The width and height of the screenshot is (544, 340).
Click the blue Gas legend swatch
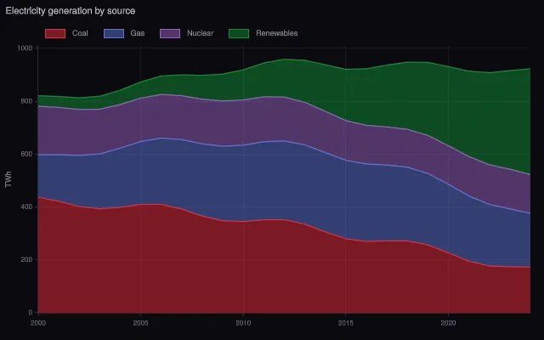point(114,33)
